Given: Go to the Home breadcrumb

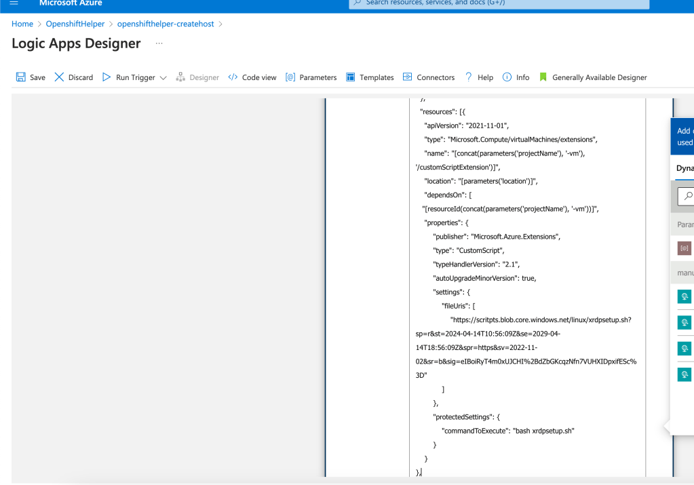Looking at the screenshot, I should (22, 24).
